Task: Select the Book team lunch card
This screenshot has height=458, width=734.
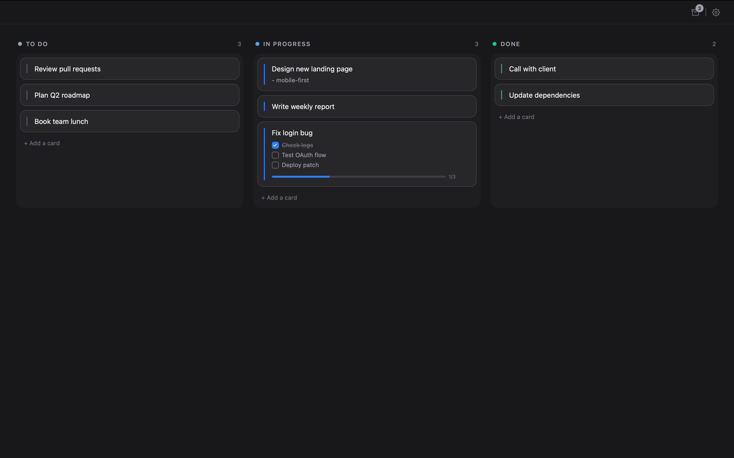Action: [x=129, y=121]
